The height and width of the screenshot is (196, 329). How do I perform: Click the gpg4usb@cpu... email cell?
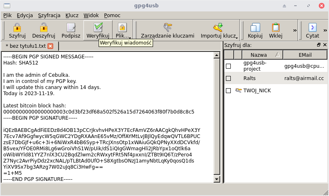[304, 66]
